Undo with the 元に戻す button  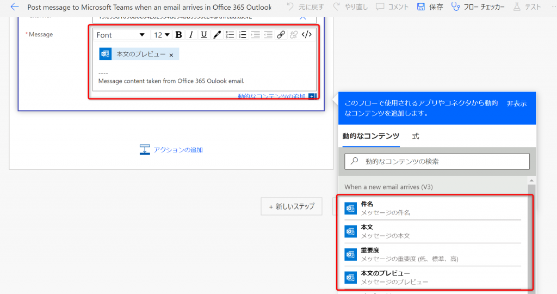click(305, 7)
